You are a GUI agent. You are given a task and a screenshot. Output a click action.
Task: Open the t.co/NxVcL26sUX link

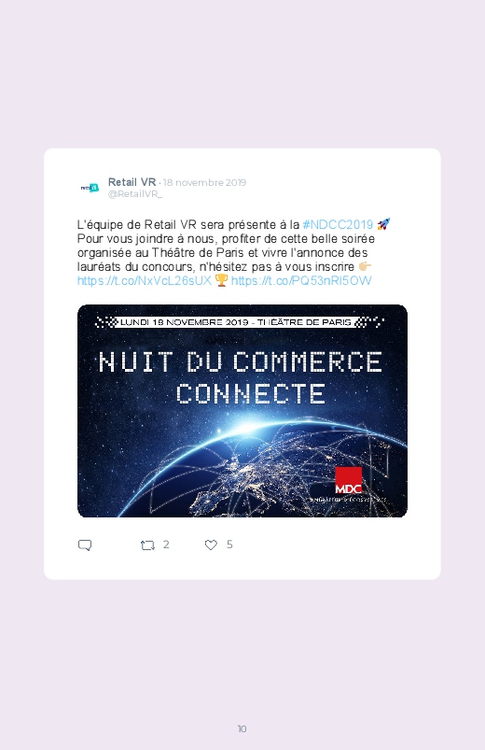(145, 280)
